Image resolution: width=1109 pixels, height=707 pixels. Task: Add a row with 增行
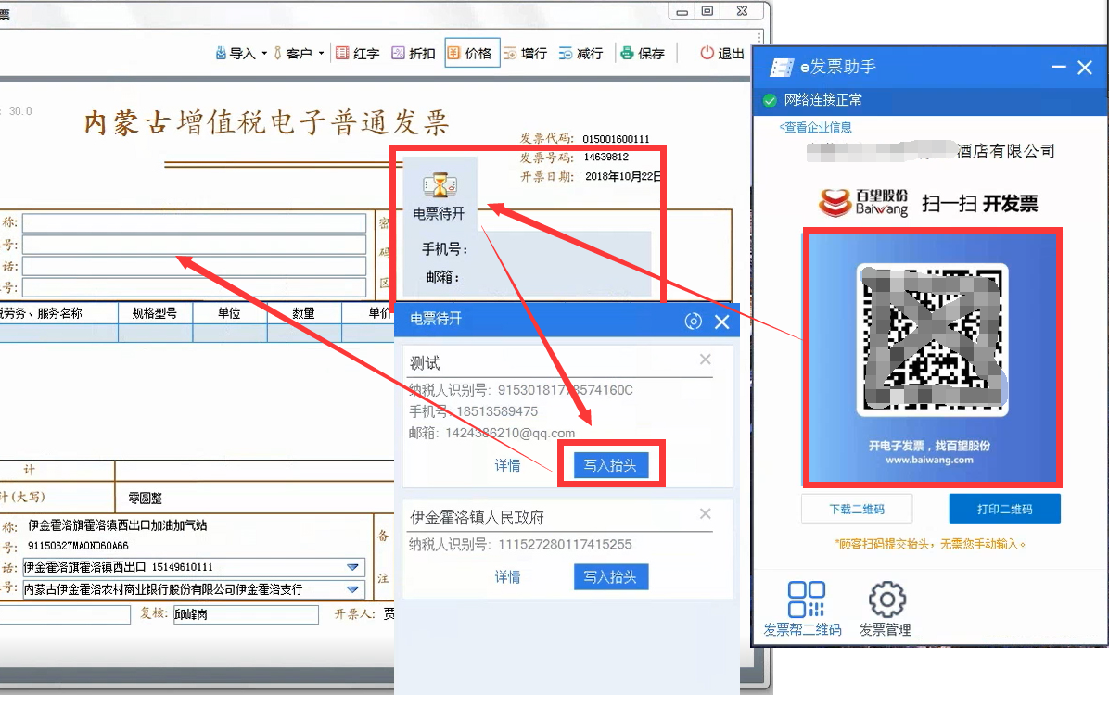525,54
